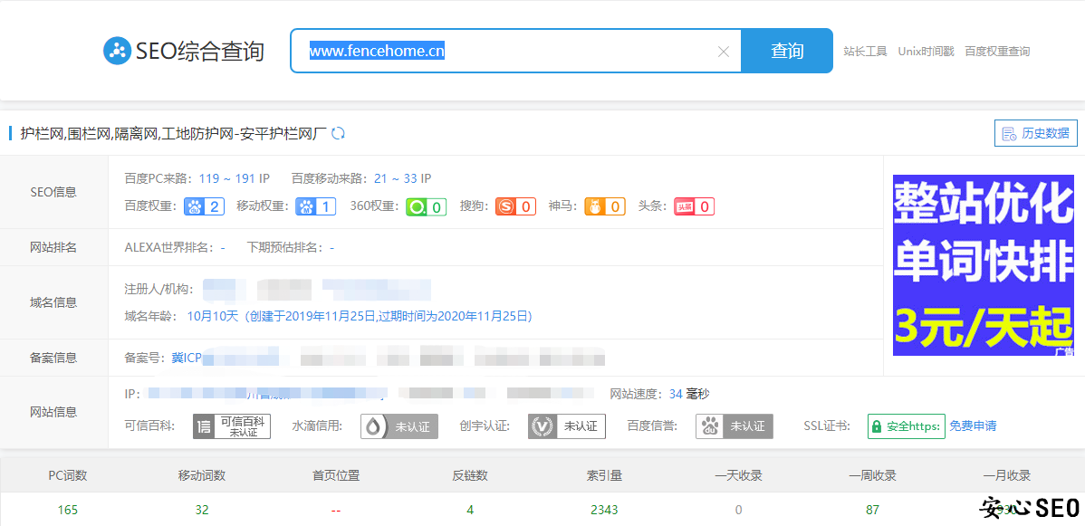Click the 神马 orange badge
The image size is (1085, 526).
pos(604,206)
